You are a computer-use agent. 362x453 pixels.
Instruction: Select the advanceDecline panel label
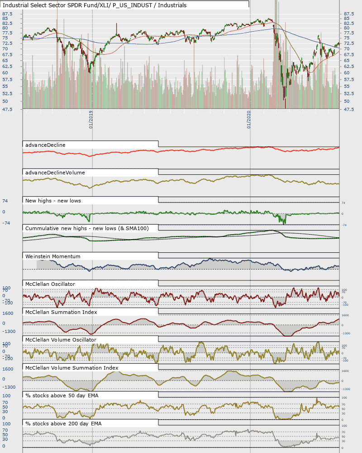45,145
